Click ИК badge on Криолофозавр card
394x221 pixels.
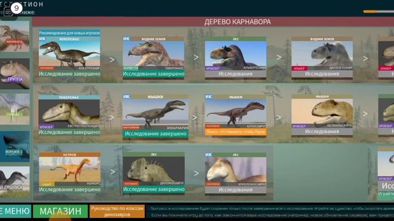coord(208,155)
